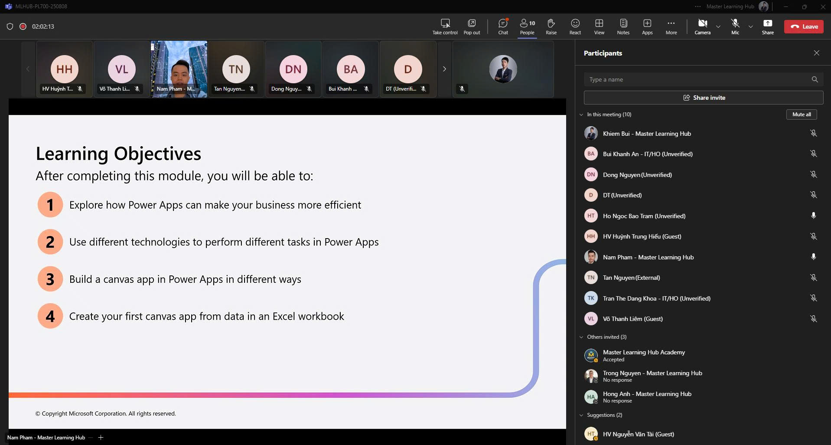Show next participants with right arrow
Image resolution: width=831 pixels, height=445 pixels.
444,69
